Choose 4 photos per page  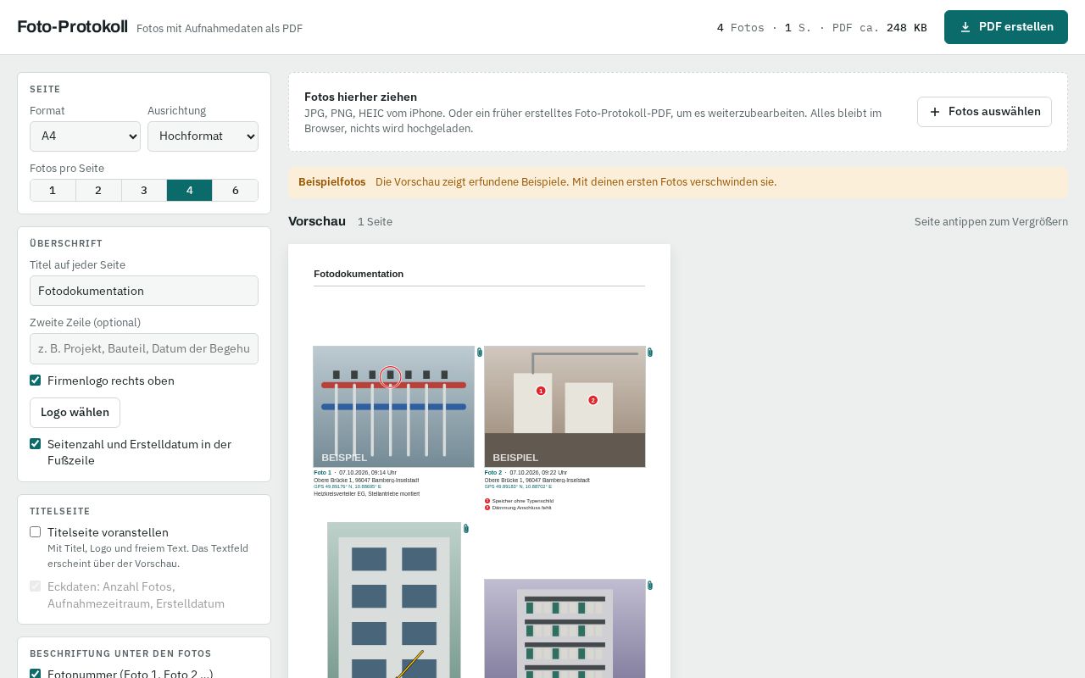coord(189,191)
